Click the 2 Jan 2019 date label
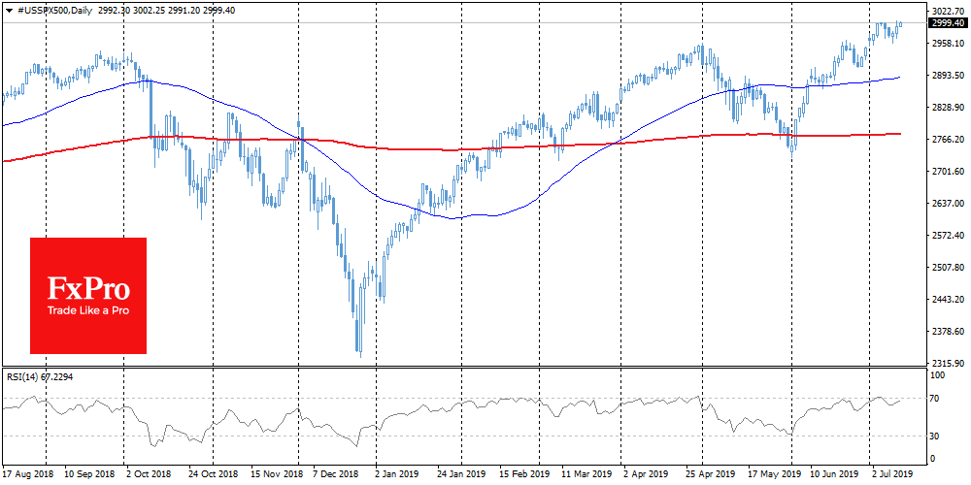Viewport: 971px width, 485px height. [x=396, y=473]
